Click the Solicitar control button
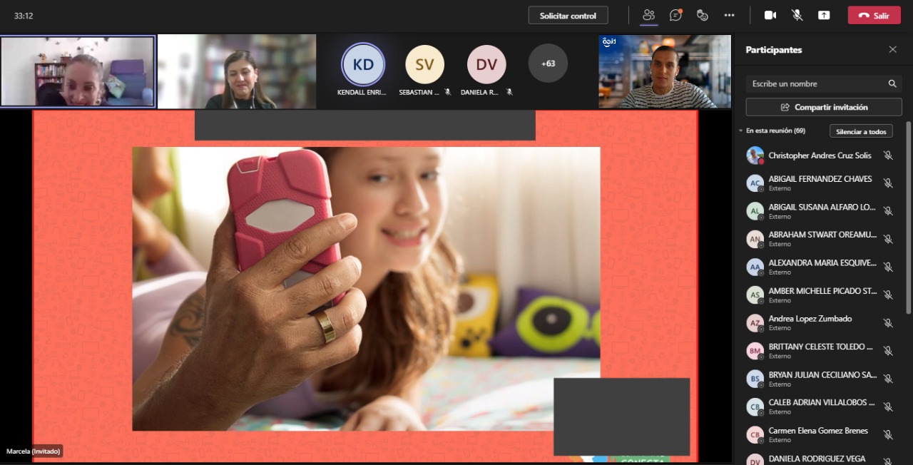This screenshot has width=913, height=465. pyautogui.click(x=568, y=15)
